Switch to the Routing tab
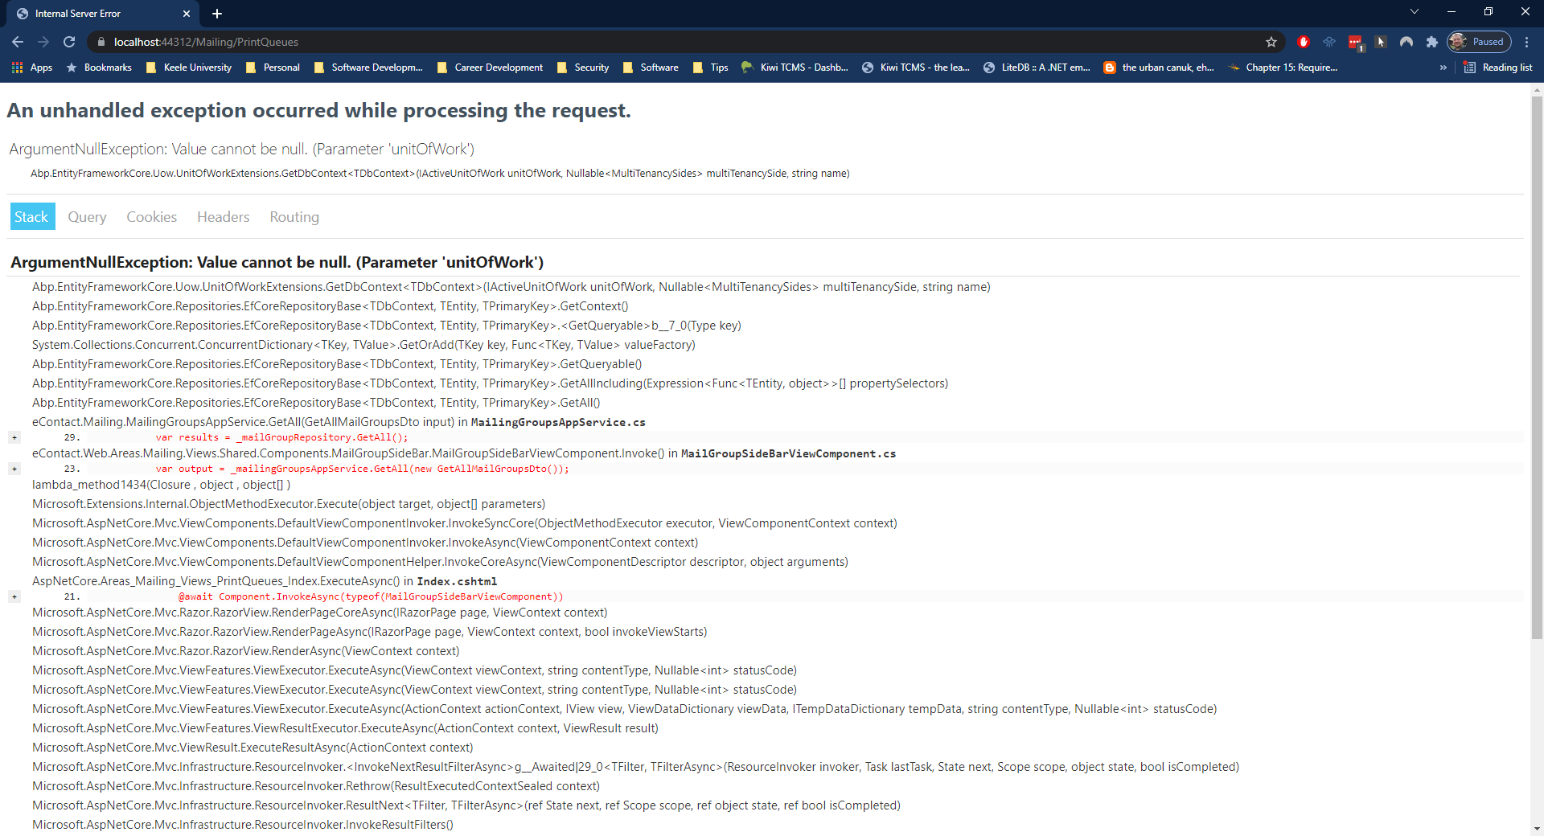The height and width of the screenshot is (836, 1544). [x=294, y=216]
